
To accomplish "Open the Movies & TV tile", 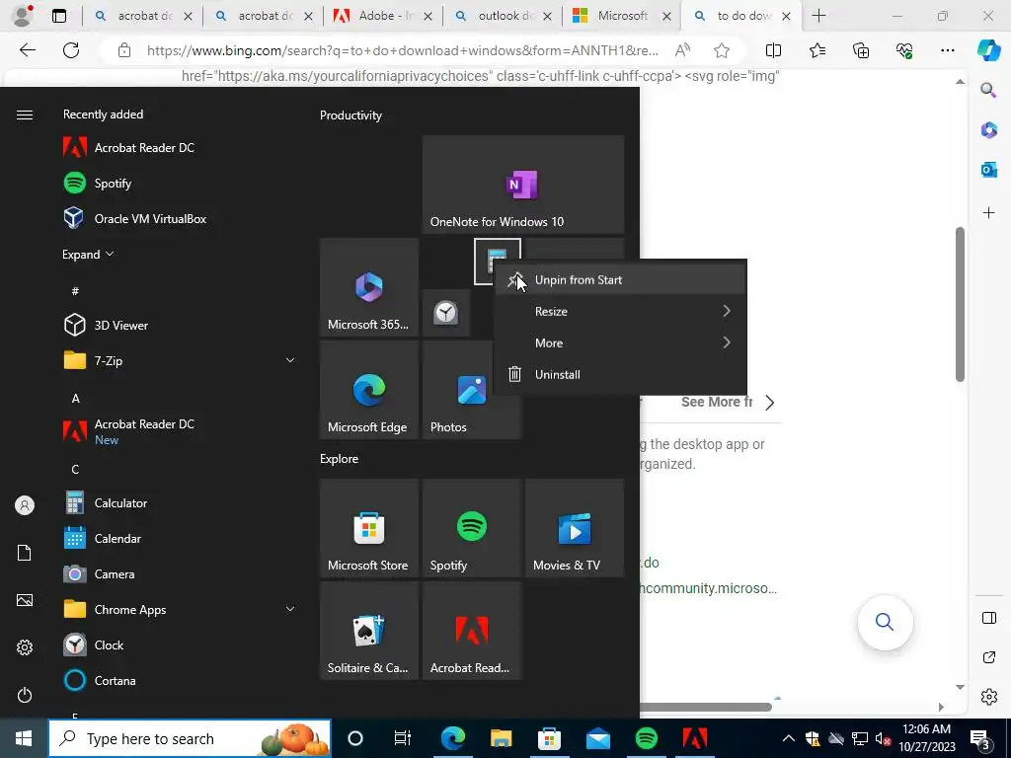I will click(575, 528).
